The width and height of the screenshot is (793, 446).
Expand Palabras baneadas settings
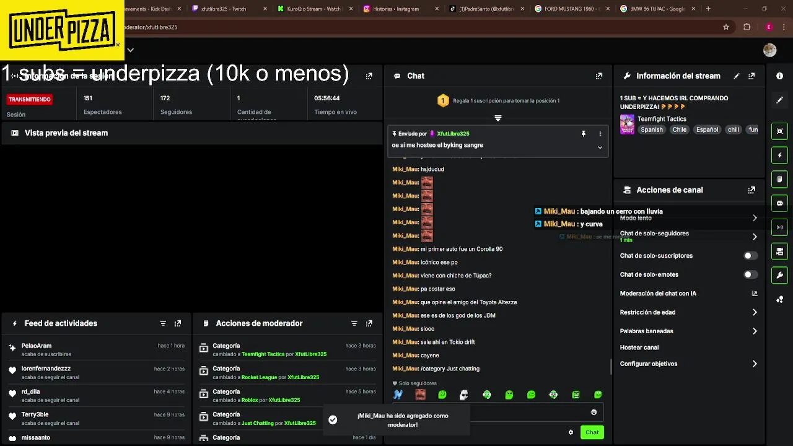tap(755, 331)
